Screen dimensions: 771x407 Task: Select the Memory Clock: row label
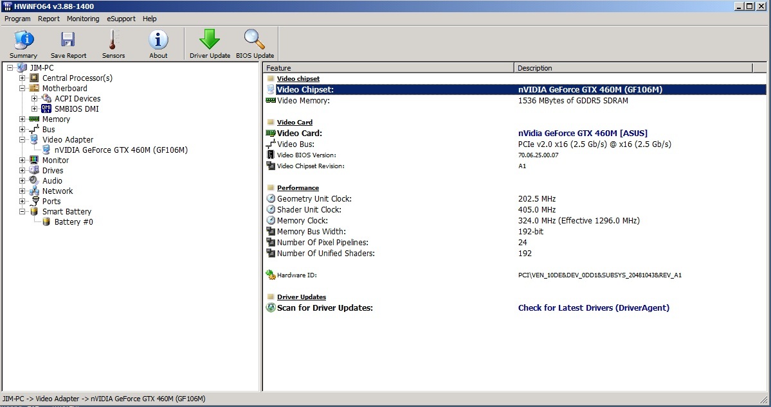[302, 220]
